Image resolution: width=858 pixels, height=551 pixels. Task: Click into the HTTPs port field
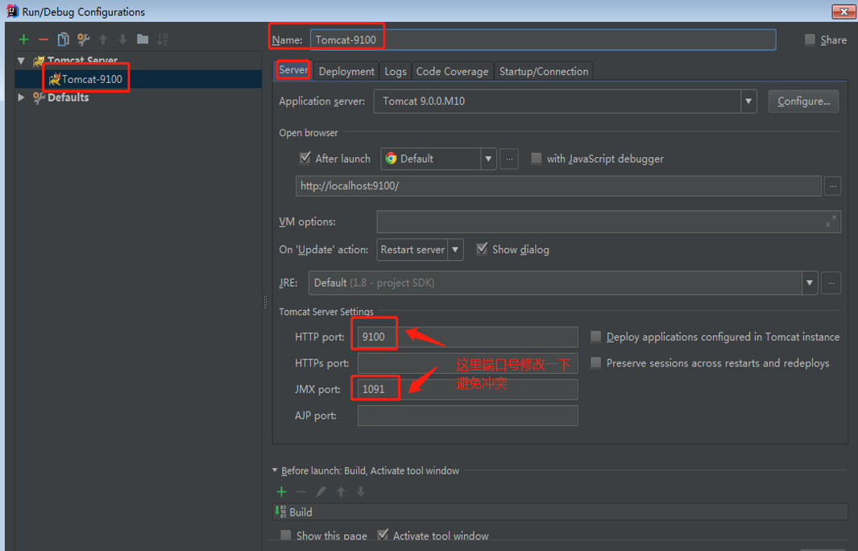468,363
